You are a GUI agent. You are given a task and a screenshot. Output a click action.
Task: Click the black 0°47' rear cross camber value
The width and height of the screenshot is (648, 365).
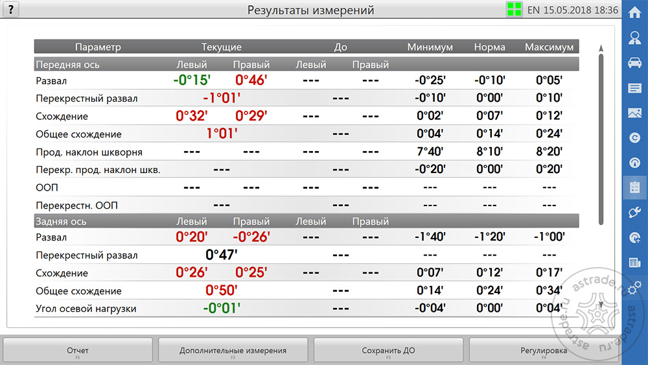[x=222, y=255]
